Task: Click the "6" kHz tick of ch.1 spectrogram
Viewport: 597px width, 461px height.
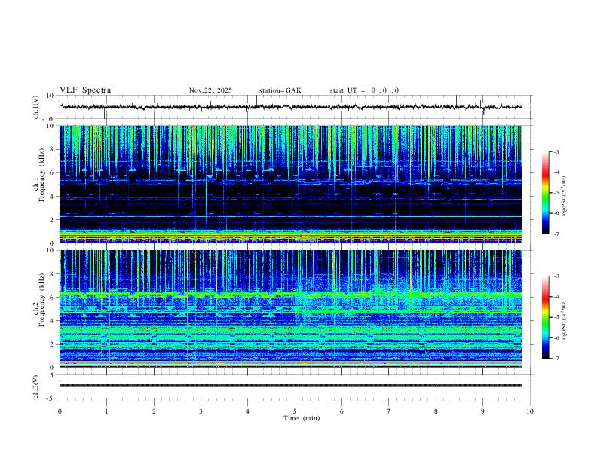Action: [x=54, y=172]
